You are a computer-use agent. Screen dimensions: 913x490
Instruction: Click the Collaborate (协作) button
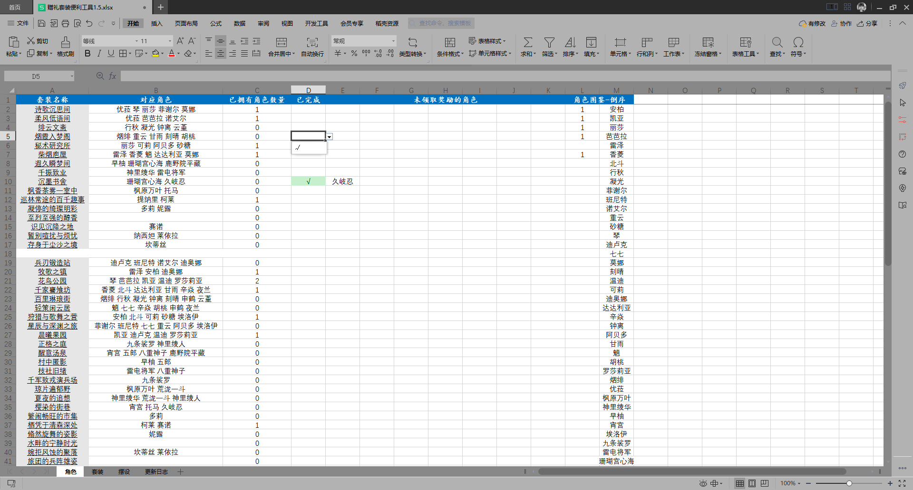(841, 23)
